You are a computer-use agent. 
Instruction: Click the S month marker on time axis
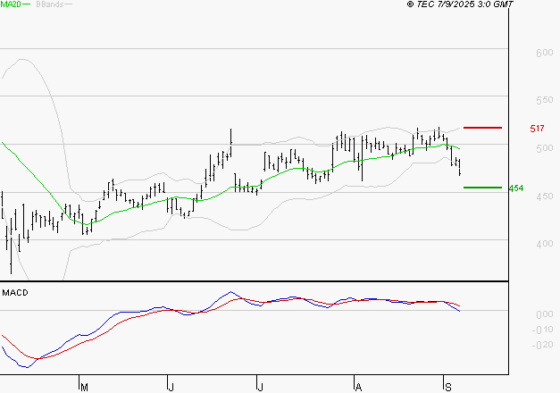point(448,388)
